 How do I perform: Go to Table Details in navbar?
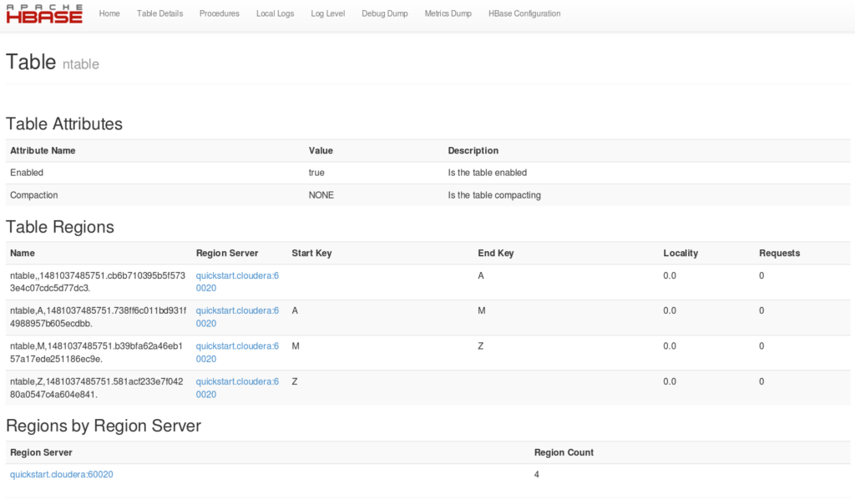pyautogui.click(x=159, y=13)
